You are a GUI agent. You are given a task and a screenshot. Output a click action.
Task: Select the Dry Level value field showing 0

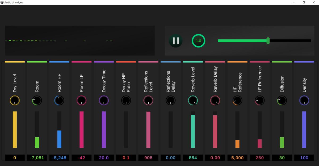pos(15,158)
